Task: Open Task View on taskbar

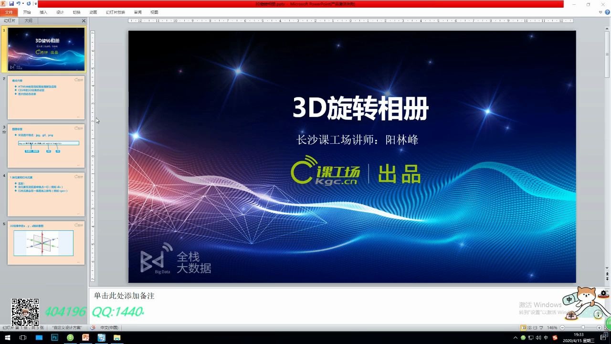Action: pos(23,337)
